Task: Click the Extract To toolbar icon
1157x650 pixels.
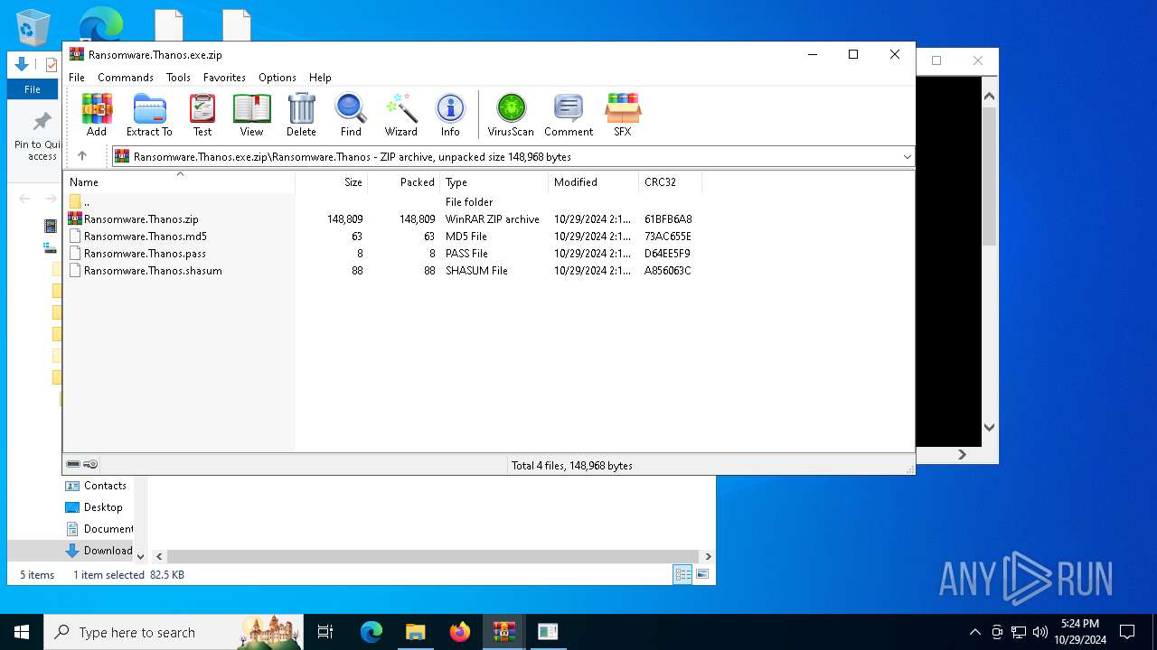Action: pyautogui.click(x=149, y=115)
